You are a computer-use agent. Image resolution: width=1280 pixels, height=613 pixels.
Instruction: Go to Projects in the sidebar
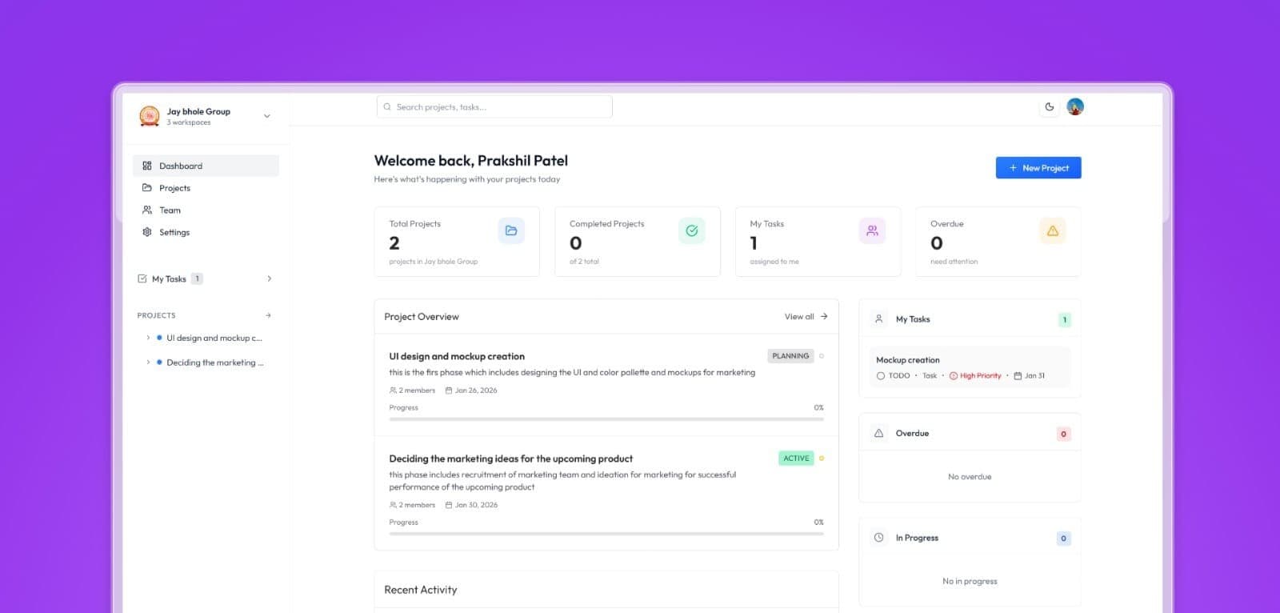[206, 188]
